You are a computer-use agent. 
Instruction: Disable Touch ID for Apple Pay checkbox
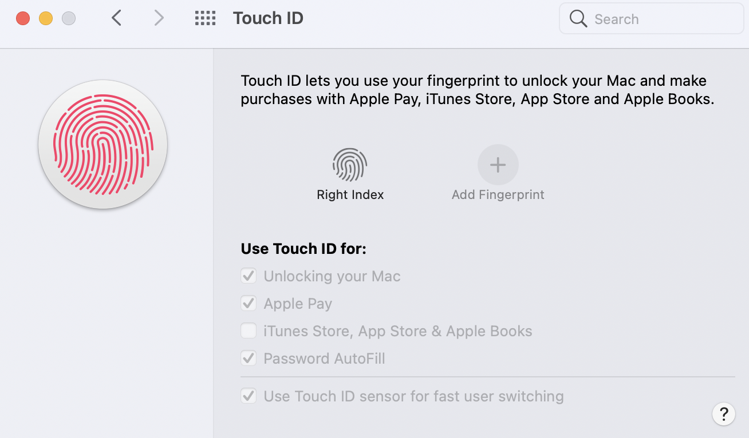coord(249,304)
